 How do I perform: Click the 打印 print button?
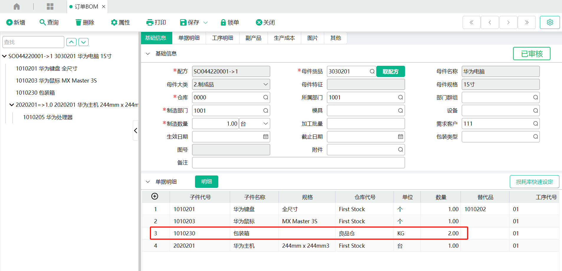pos(156,22)
